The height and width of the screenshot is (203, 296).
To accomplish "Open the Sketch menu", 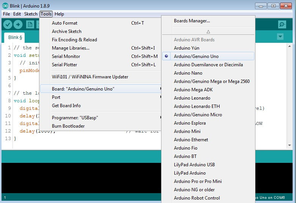I will click(x=31, y=14).
